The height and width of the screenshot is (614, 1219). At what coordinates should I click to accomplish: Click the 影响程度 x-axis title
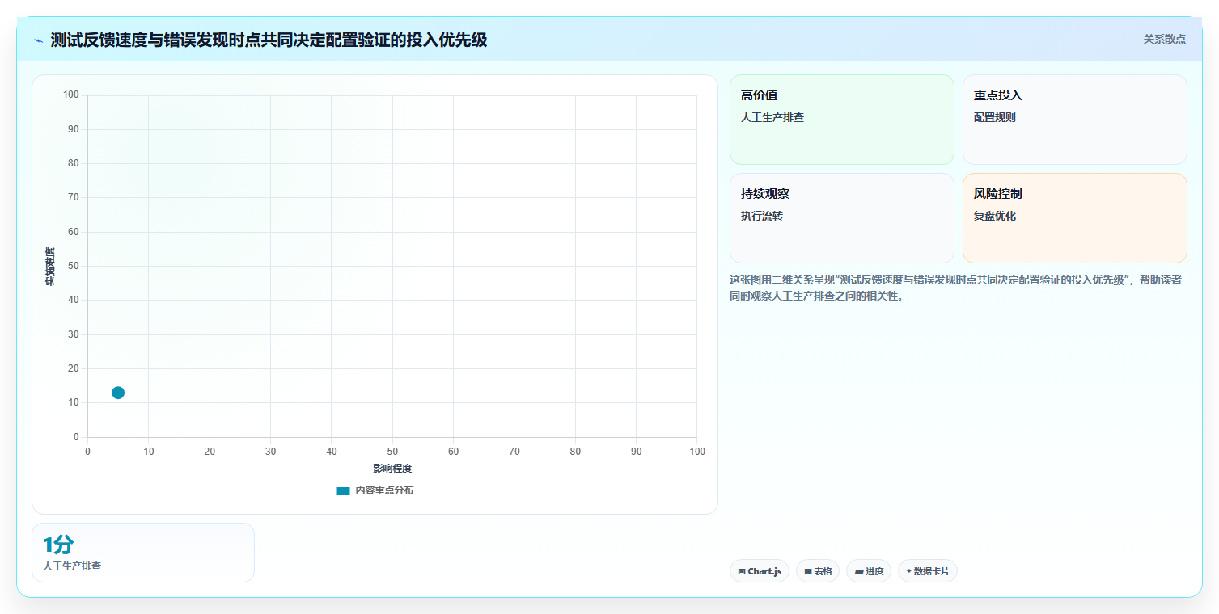pos(392,469)
